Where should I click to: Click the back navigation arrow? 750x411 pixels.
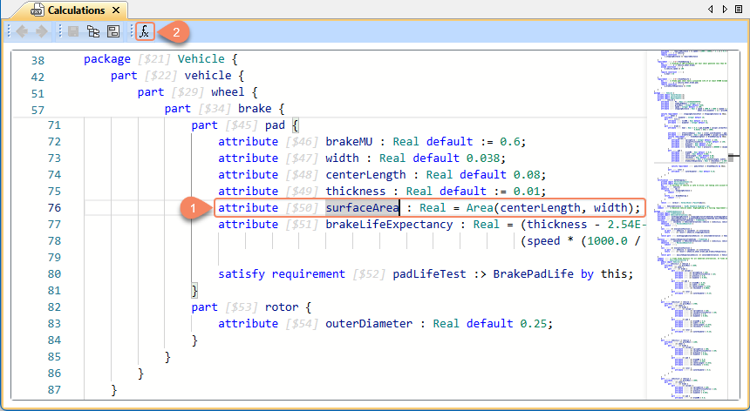click(x=24, y=32)
